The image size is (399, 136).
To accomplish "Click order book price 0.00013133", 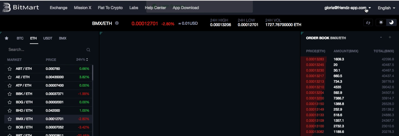I will click(315, 115).
